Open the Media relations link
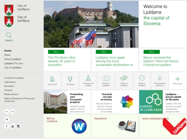The width and height of the screenshot is (187, 140). click(x=11, y=94)
